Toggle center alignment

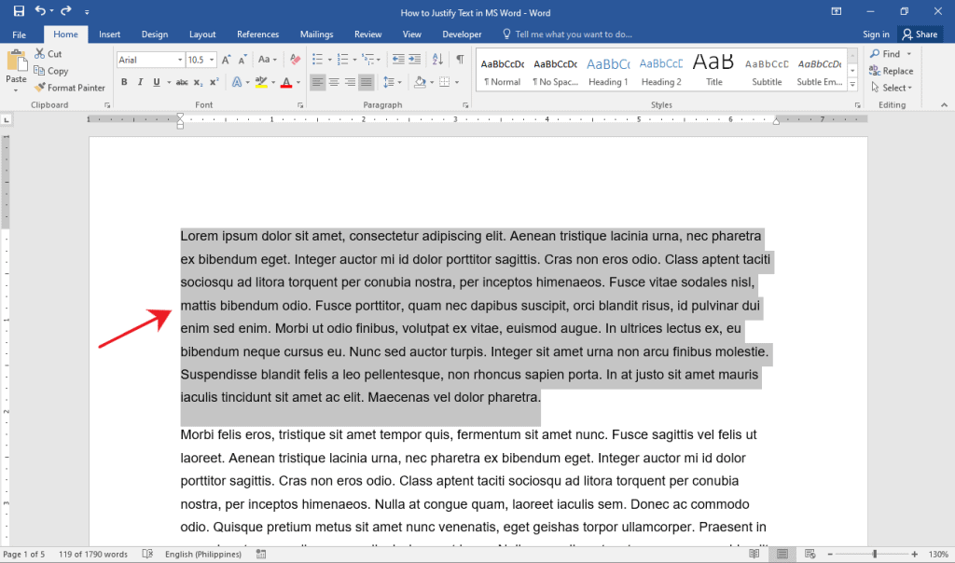coord(335,81)
